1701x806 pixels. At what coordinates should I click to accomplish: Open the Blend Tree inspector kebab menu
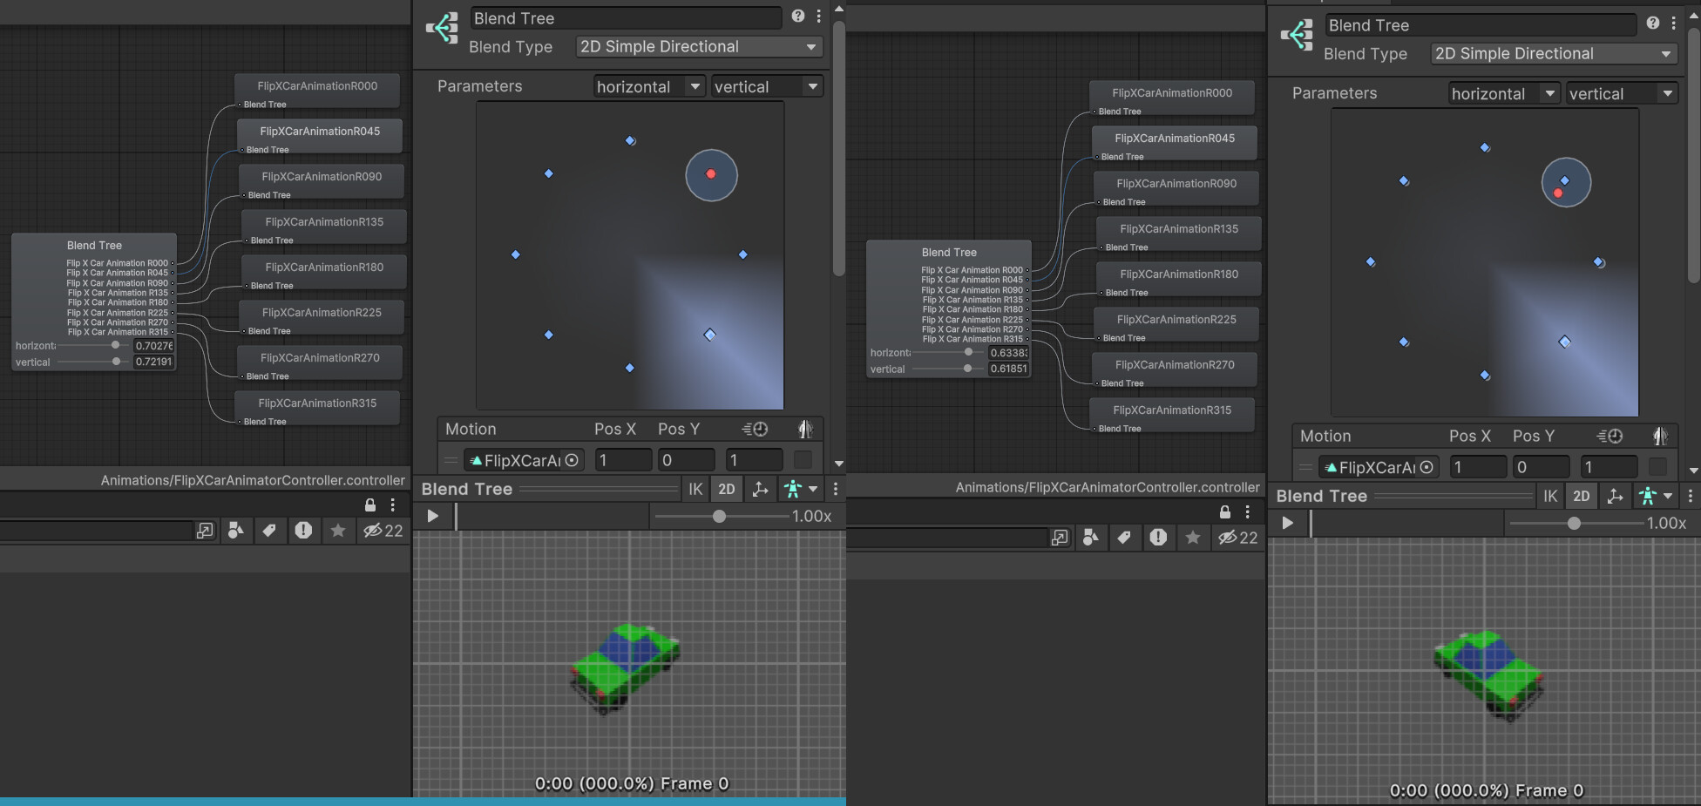818,16
